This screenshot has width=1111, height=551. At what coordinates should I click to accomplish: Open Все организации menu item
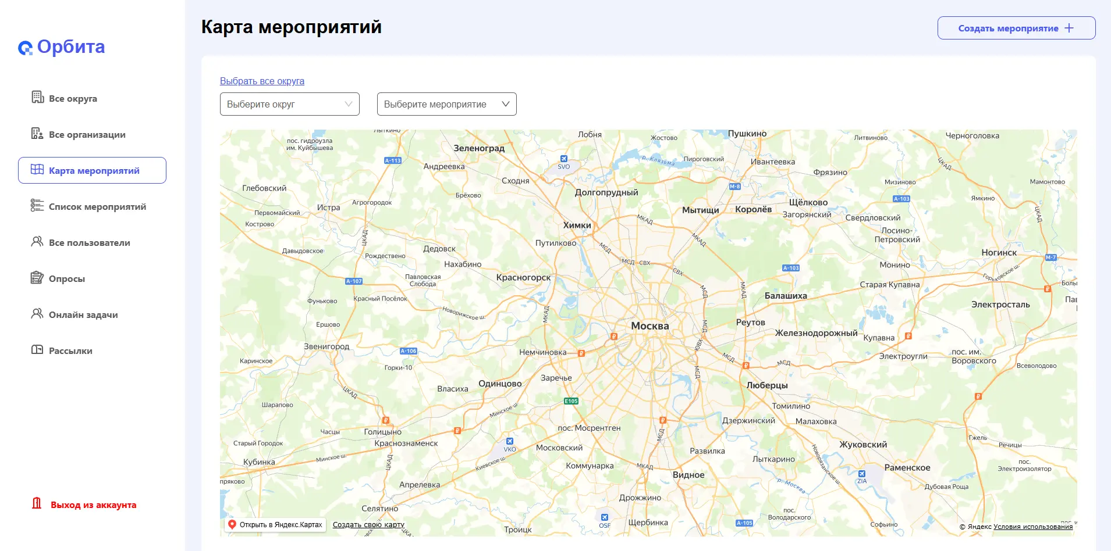click(x=92, y=134)
